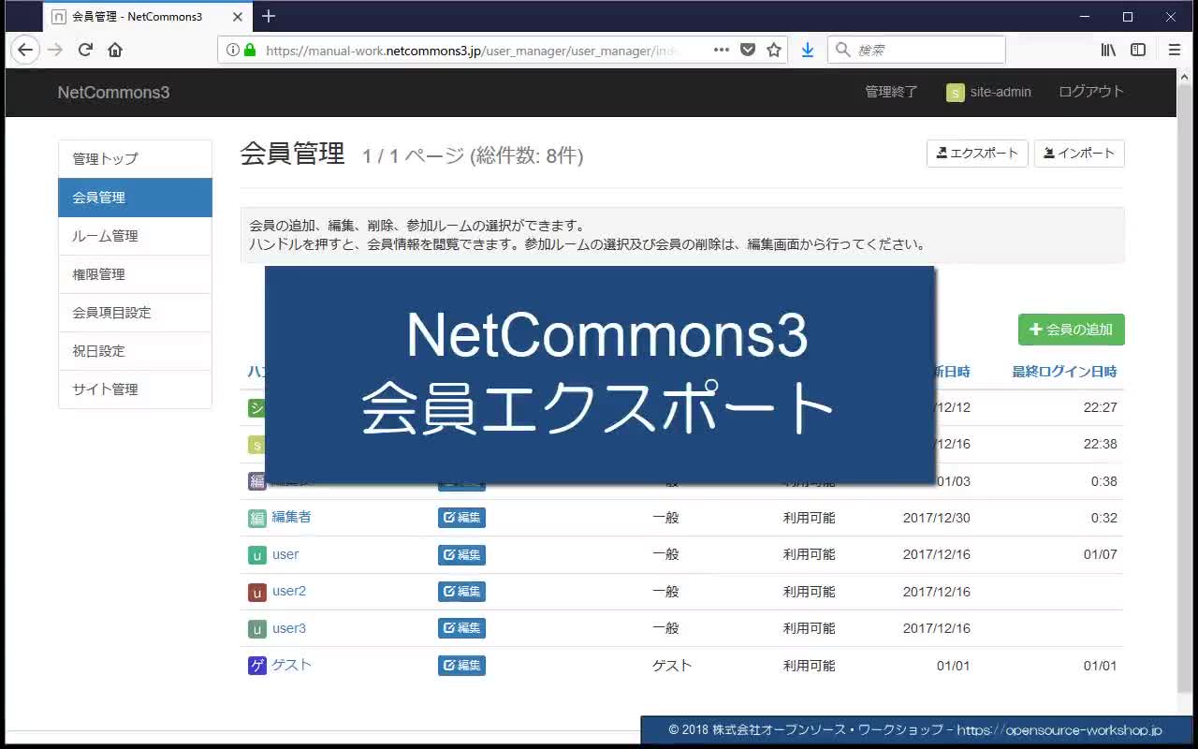Screen dimensions: 1198x749
Task: Bookmark this page with the star icon
Action: point(774,51)
